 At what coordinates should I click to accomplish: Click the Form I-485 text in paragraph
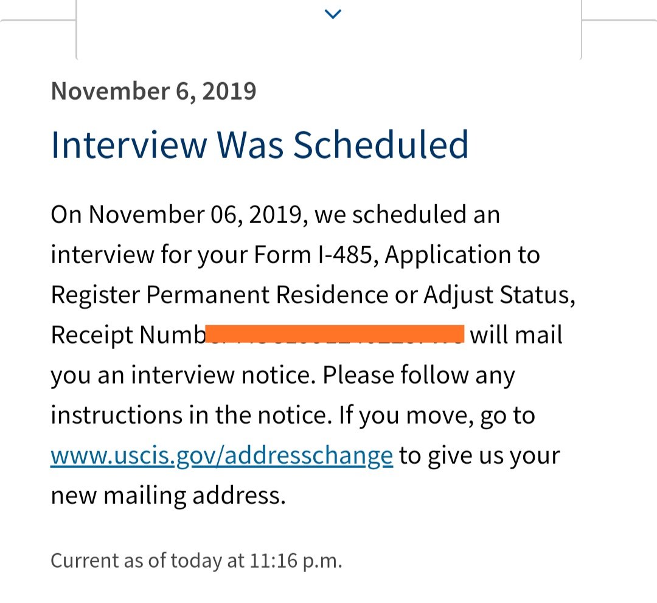click(x=313, y=255)
